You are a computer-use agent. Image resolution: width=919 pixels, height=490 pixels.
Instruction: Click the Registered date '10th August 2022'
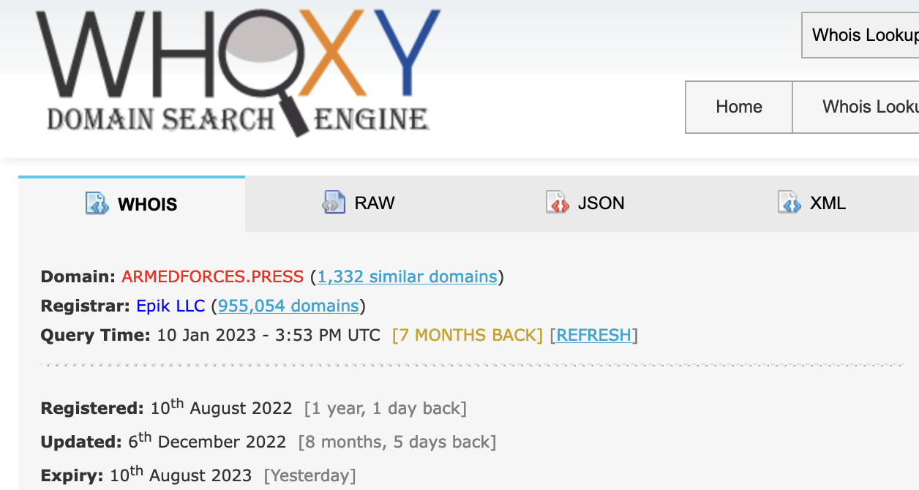(x=222, y=407)
